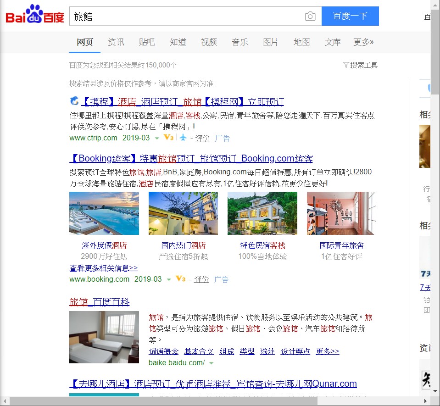
Task: Click the 特色民宿客栈 link
Action: tap(262, 245)
